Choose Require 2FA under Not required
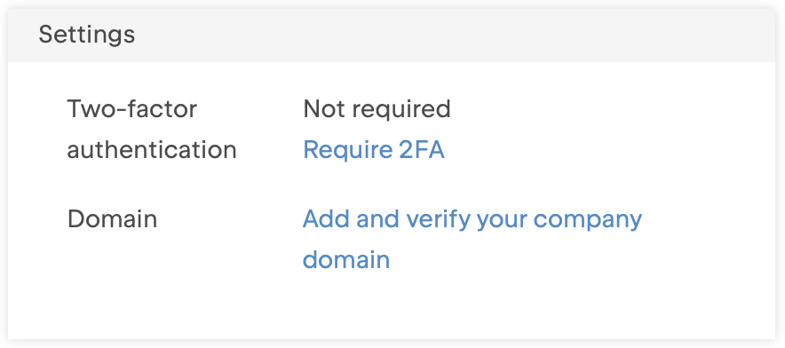 click(374, 150)
